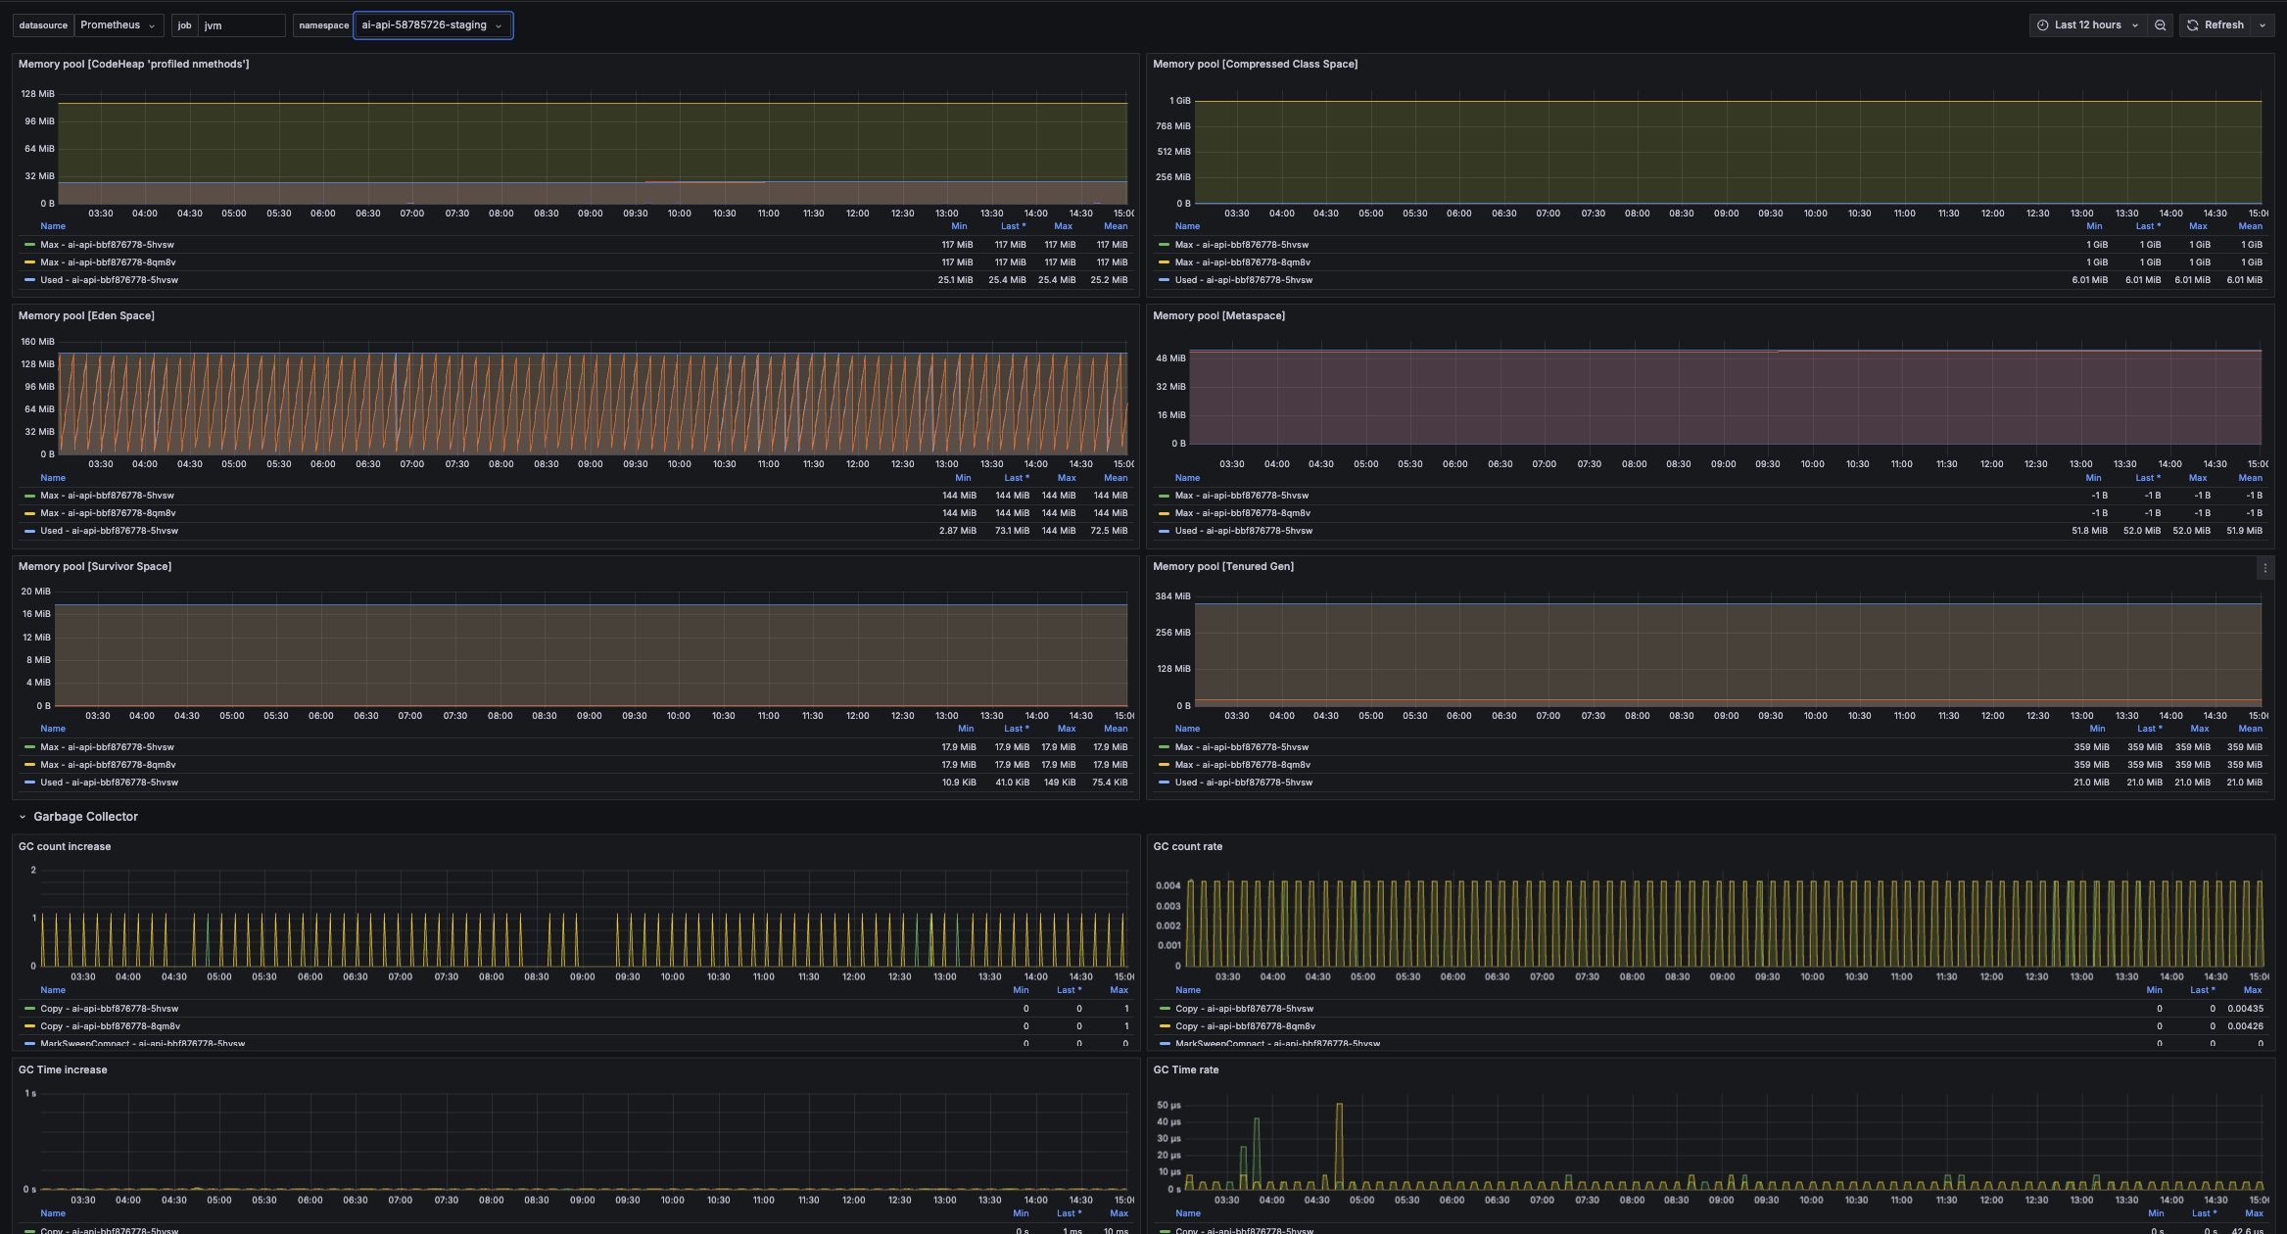Sort GC count increase legend by Max

(1119, 990)
